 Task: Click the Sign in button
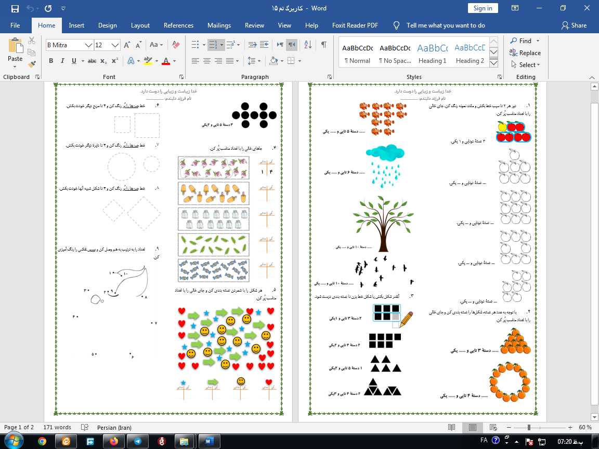[x=483, y=8]
